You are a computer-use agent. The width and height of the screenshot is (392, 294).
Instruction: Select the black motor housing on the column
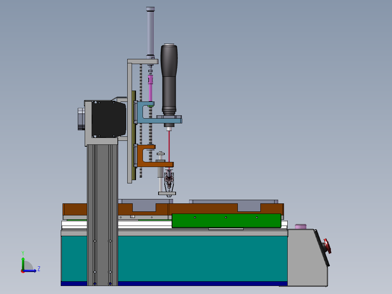coord(109,119)
